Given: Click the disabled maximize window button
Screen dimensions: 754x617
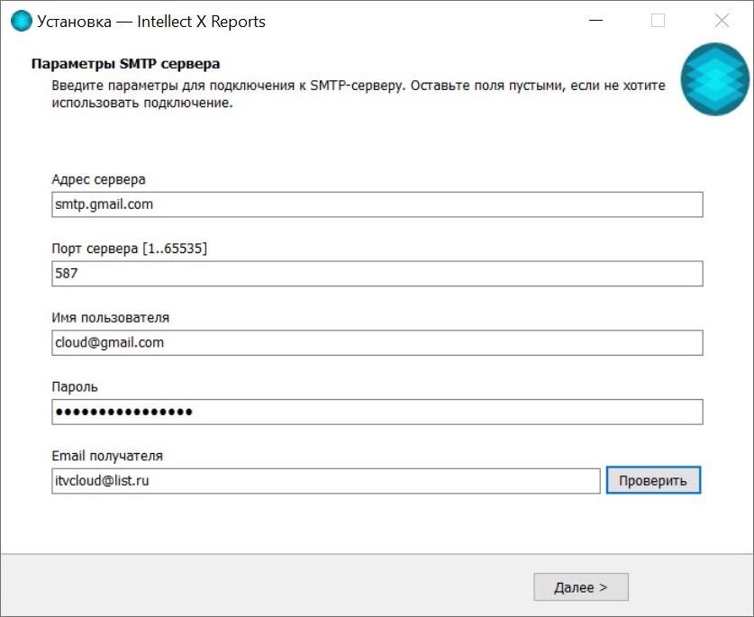Looking at the screenshot, I should (x=658, y=21).
